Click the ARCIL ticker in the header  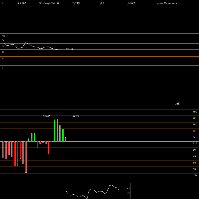[133, 3]
